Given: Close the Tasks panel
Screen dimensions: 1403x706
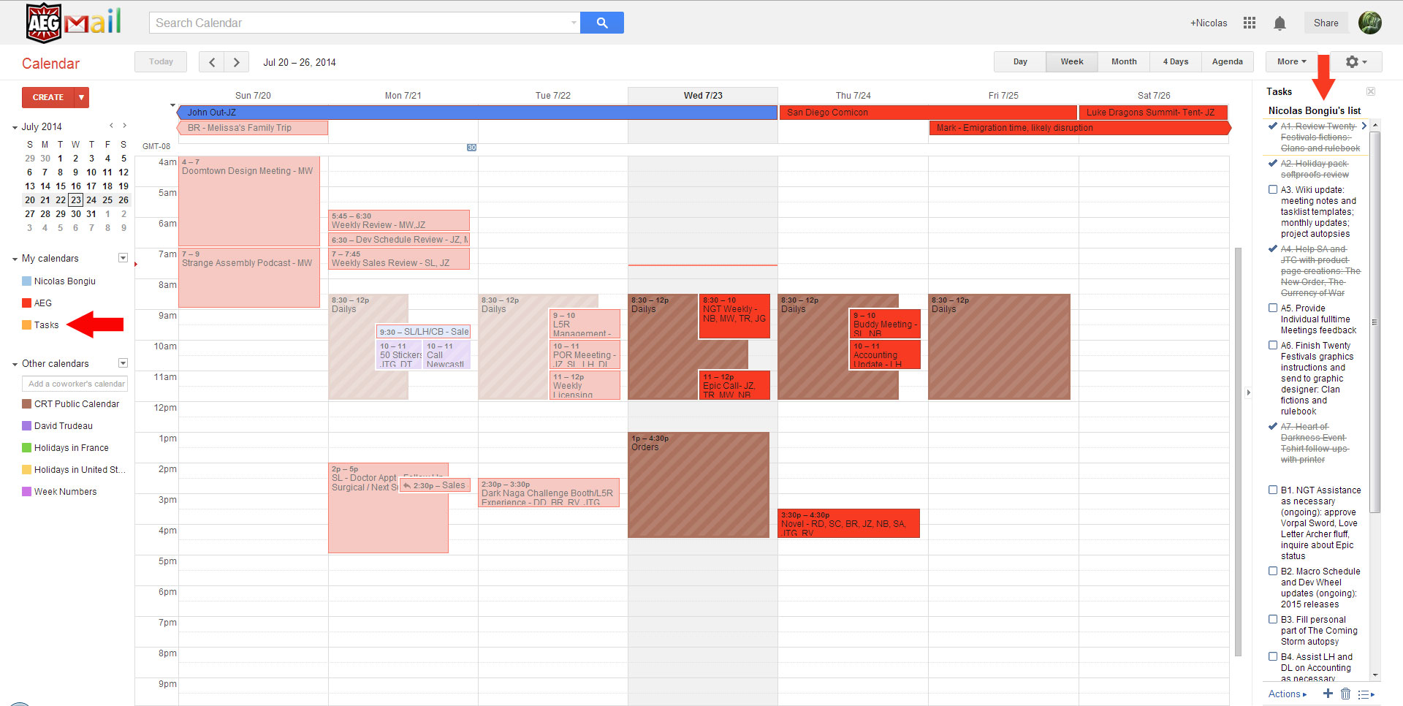Looking at the screenshot, I should click(1371, 91).
